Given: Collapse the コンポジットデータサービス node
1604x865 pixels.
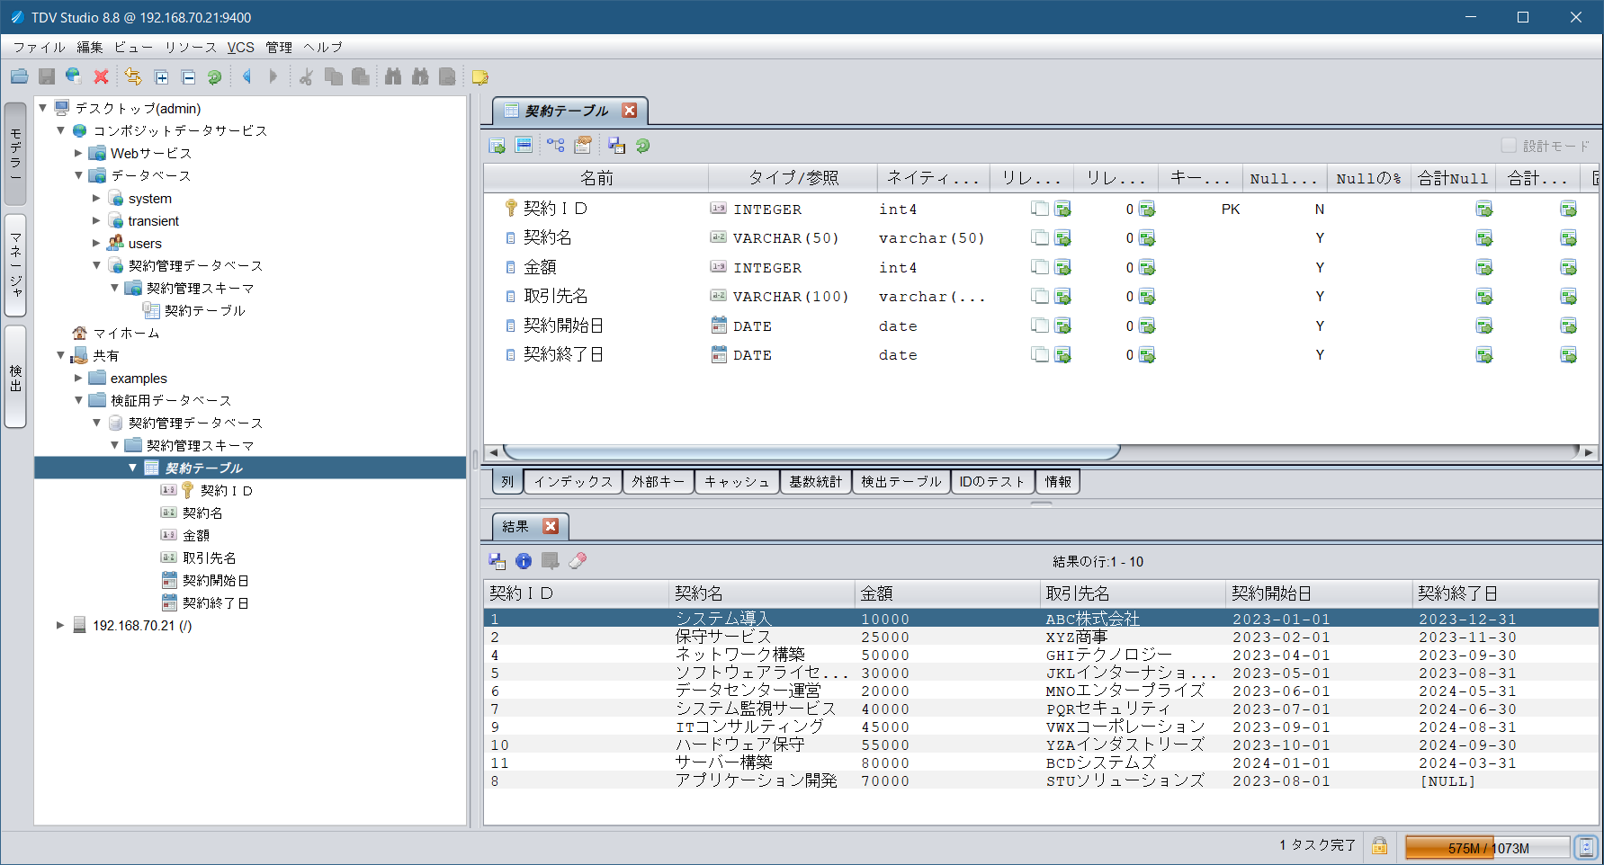Looking at the screenshot, I should (60, 130).
